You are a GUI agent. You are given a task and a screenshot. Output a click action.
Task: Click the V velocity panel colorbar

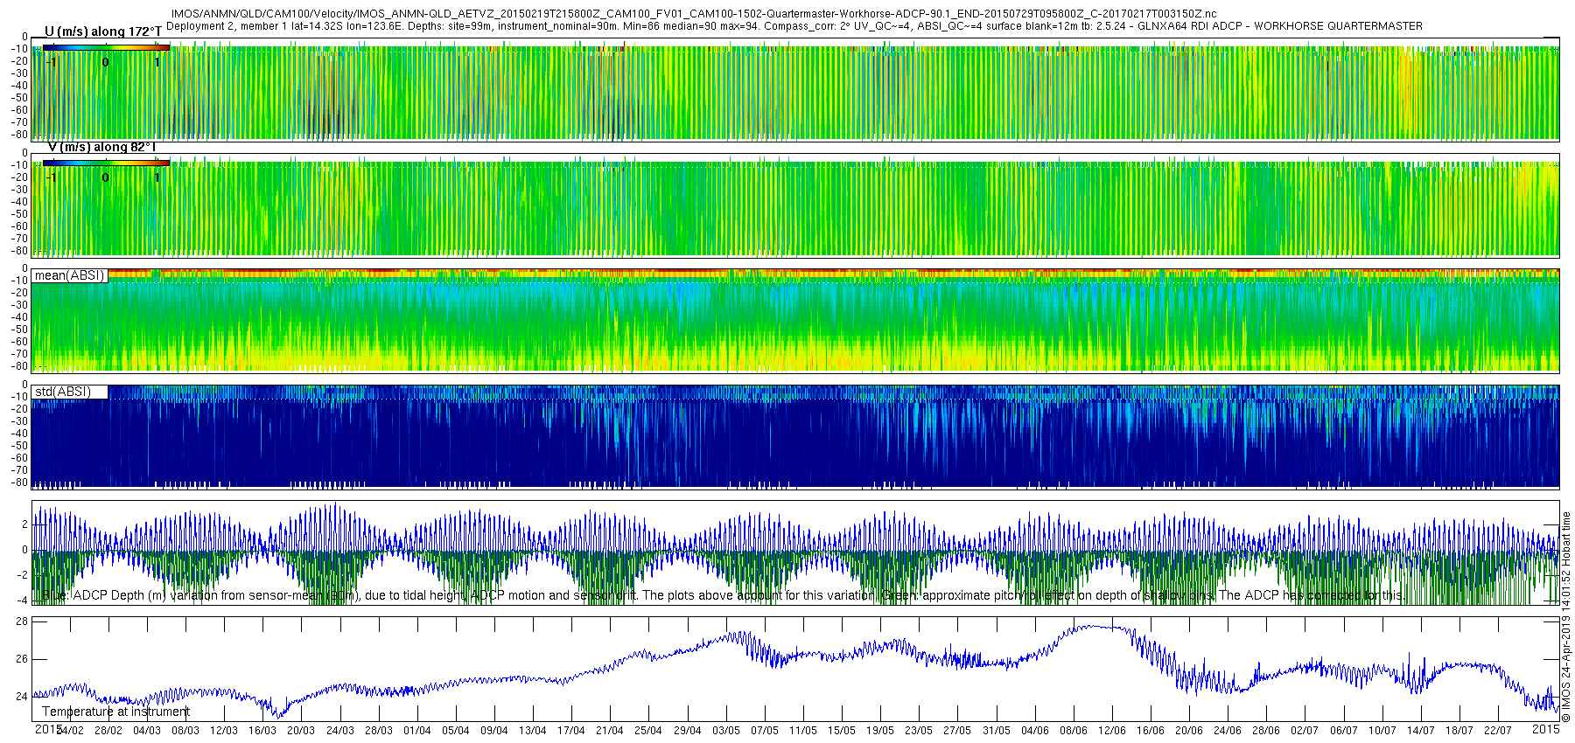point(106,163)
